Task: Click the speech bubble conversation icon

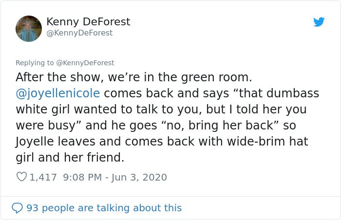Action: click(x=17, y=208)
